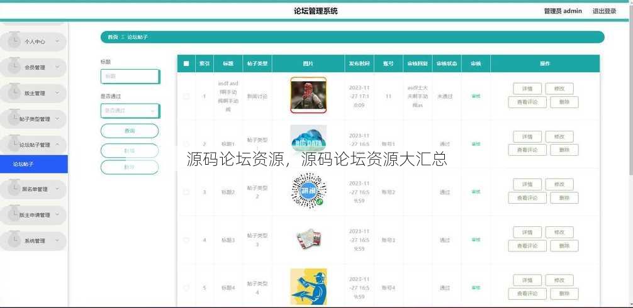The image size is (633, 308).
Task: Click 审核 link in the 标题2 row
Action: point(476,192)
